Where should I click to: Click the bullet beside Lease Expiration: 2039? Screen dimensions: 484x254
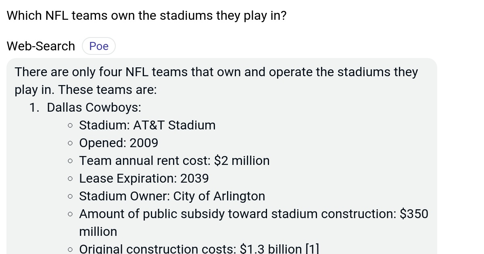(70, 179)
